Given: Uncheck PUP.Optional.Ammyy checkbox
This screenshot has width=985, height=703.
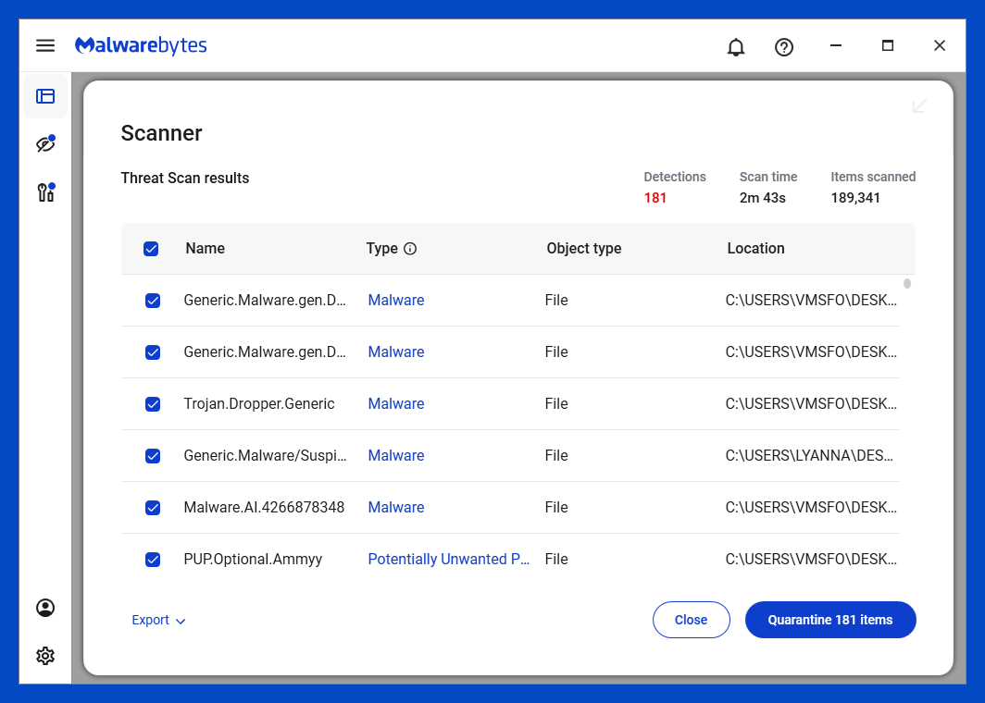Looking at the screenshot, I should point(153,560).
